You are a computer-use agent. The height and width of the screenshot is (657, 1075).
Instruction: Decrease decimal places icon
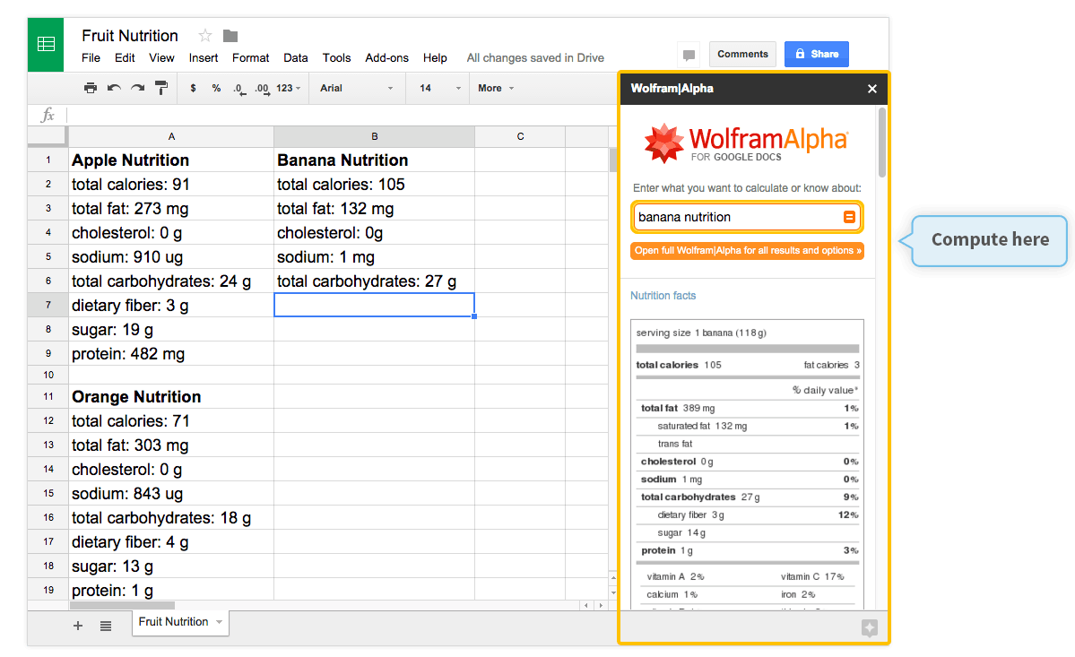tap(239, 89)
